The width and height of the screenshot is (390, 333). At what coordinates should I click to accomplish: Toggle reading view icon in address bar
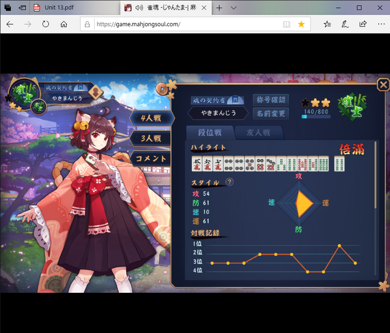coord(287,24)
